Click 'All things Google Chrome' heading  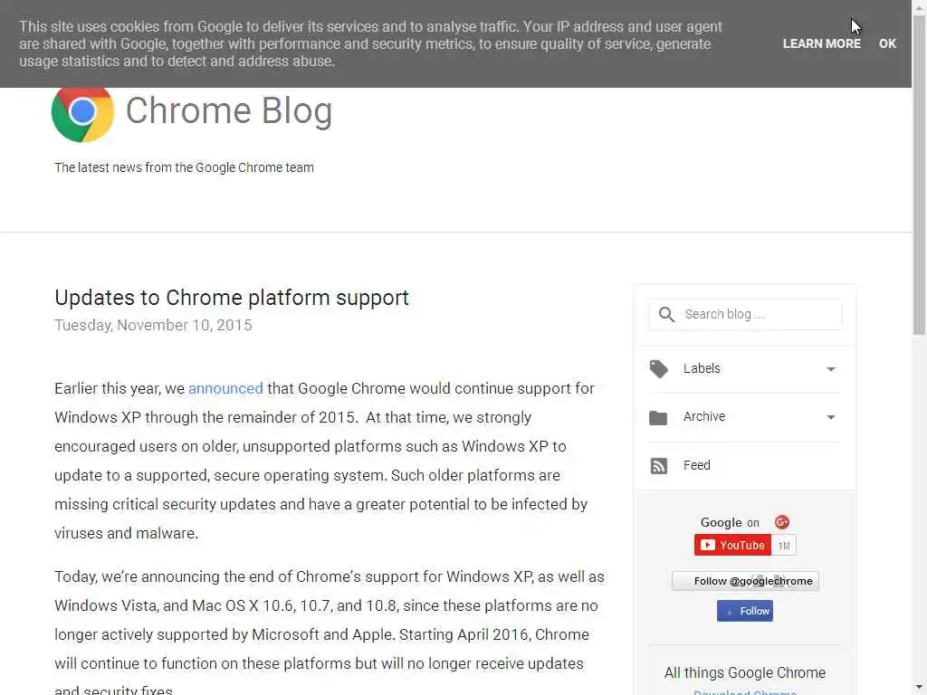point(745,672)
